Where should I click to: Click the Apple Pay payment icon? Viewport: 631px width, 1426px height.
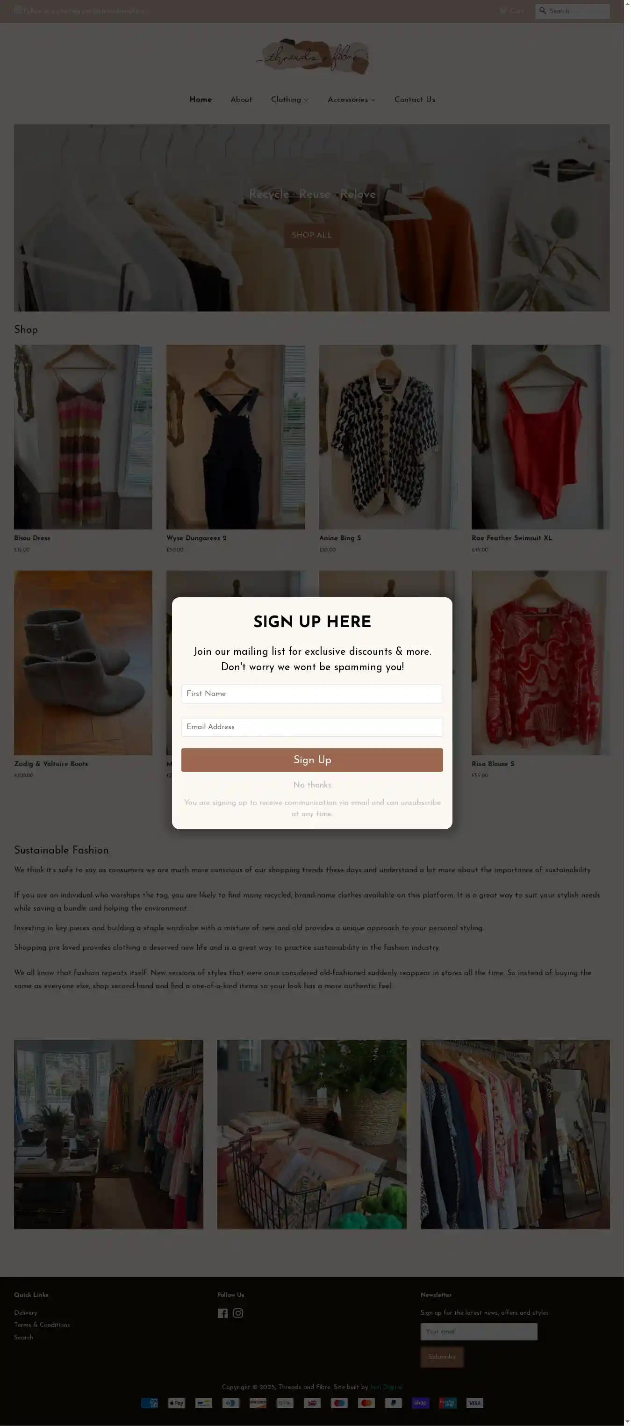[176, 1403]
